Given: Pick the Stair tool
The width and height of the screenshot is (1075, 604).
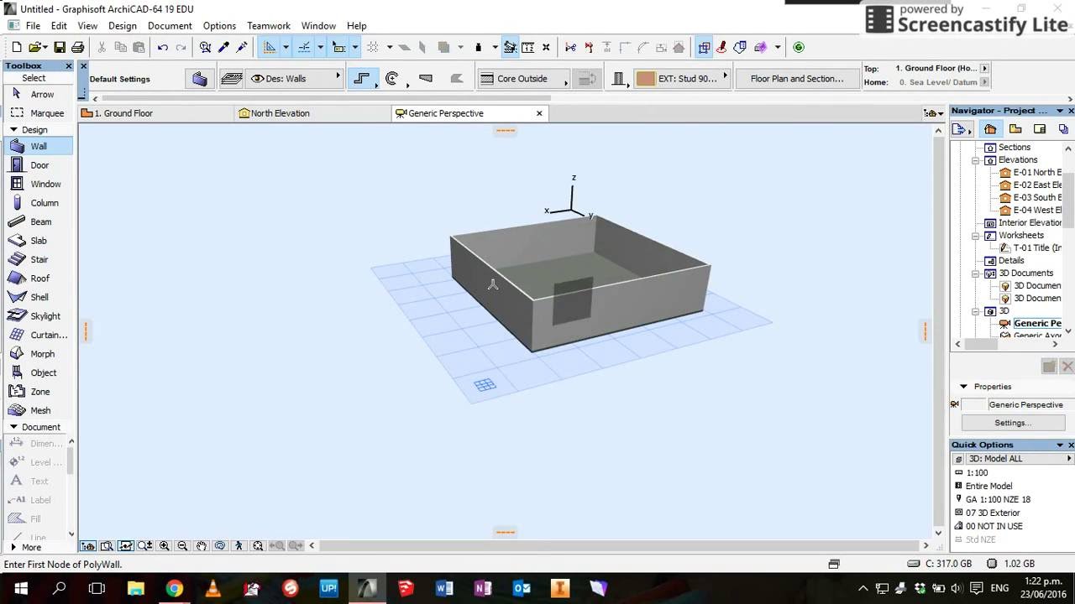Looking at the screenshot, I should pos(38,259).
